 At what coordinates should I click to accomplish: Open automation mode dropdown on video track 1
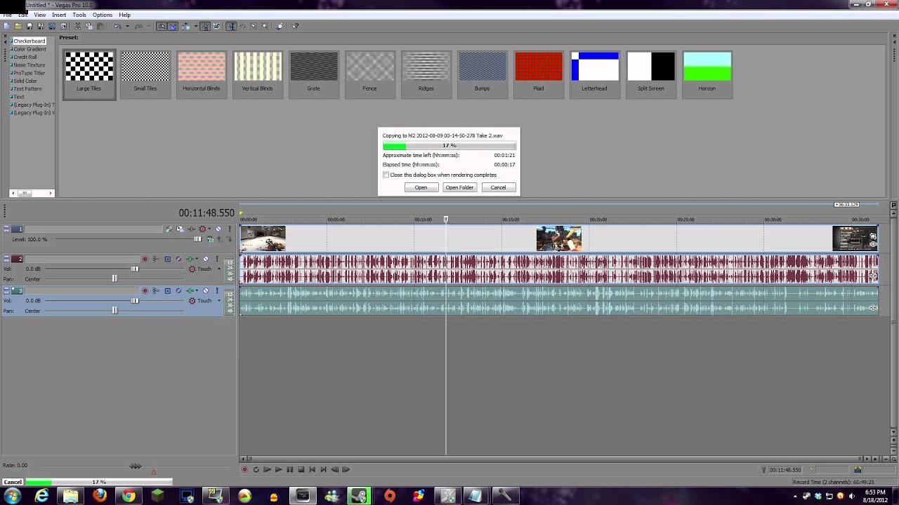click(x=209, y=229)
